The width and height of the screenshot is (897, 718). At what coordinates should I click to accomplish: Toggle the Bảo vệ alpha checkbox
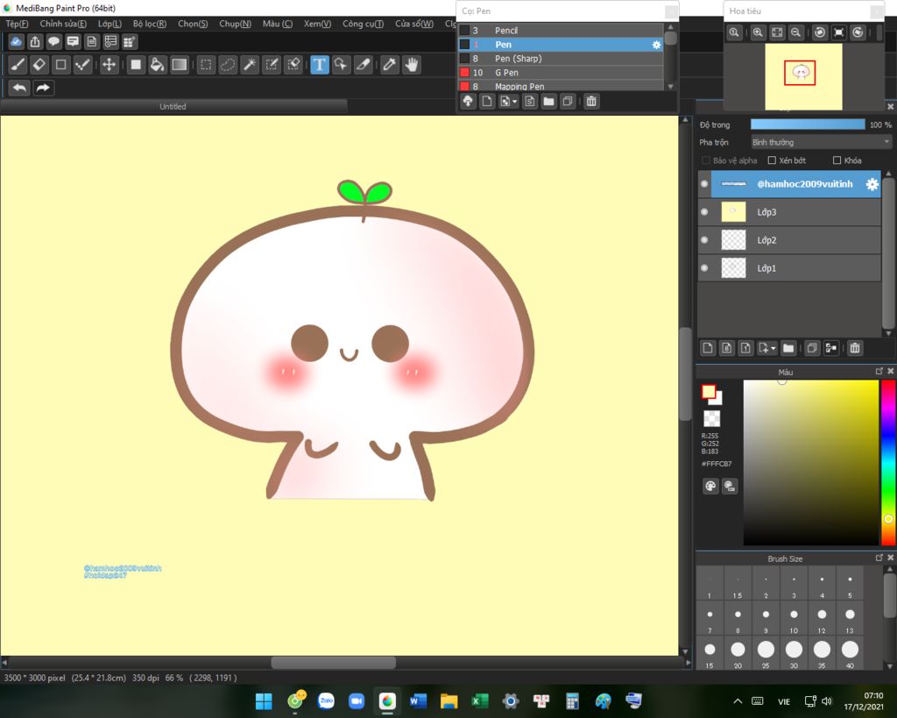706,160
